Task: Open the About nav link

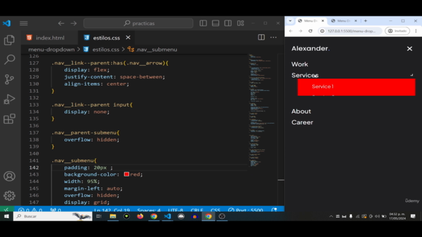Action: pos(301,111)
